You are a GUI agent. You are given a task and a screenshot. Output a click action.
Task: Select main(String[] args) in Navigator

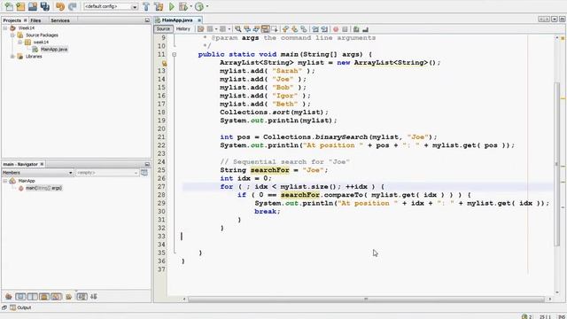[x=43, y=188]
